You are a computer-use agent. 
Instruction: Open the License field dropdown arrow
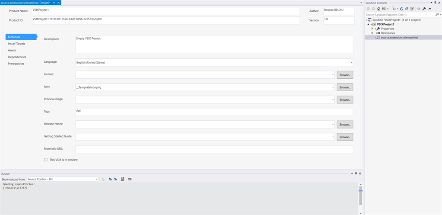[333, 75]
